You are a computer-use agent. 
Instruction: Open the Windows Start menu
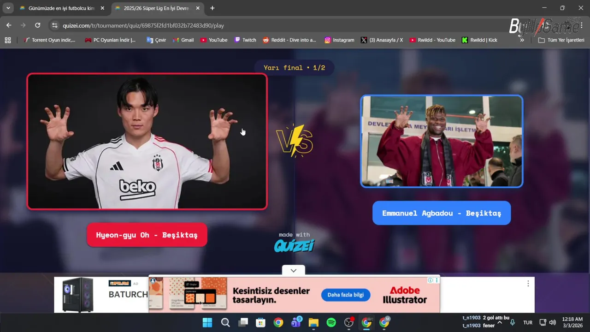coord(207,323)
